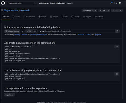126x103 pixels.
Task: Switch to the Actions tab
Action: (43, 17)
